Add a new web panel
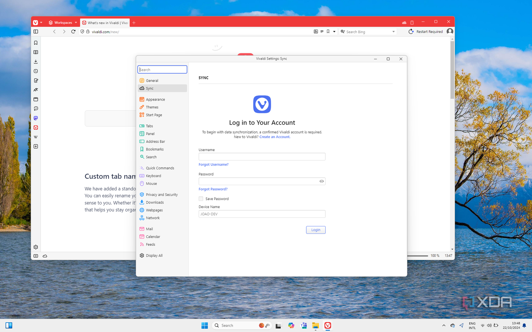 tap(36, 147)
